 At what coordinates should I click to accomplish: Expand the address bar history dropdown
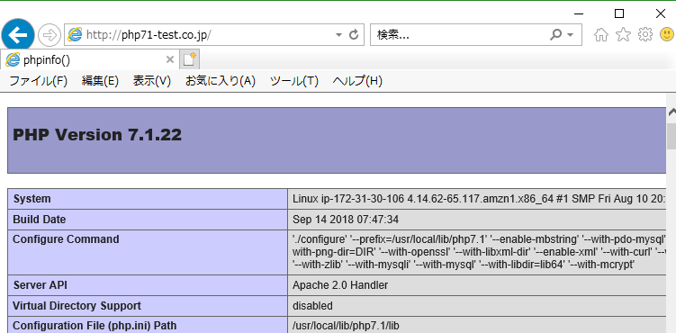[338, 35]
